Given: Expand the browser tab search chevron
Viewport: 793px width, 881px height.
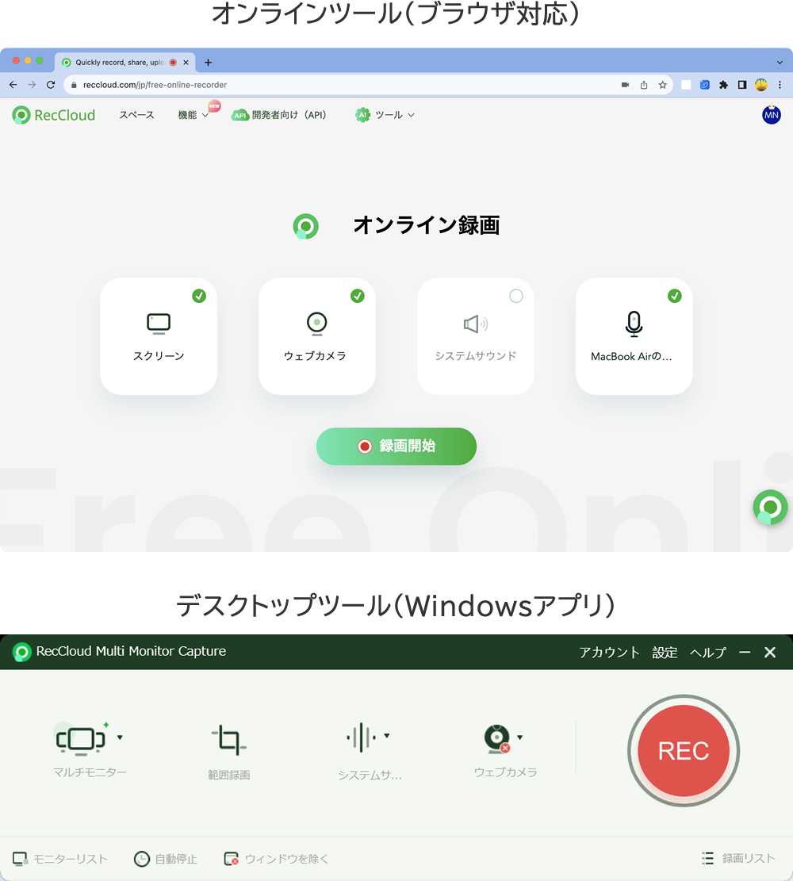Looking at the screenshot, I should pyautogui.click(x=780, y=63).
